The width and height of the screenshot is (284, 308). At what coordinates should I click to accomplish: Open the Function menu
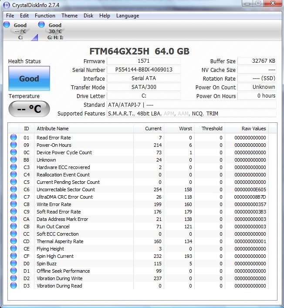click(x=45, y=16)
